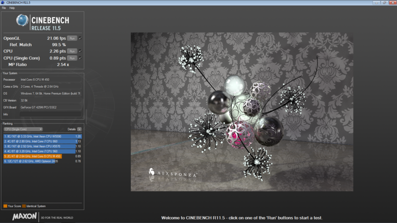The image size is (397, 223).
Task: Click the OpenGL score 21.06 fps
Action: point(56,38)
